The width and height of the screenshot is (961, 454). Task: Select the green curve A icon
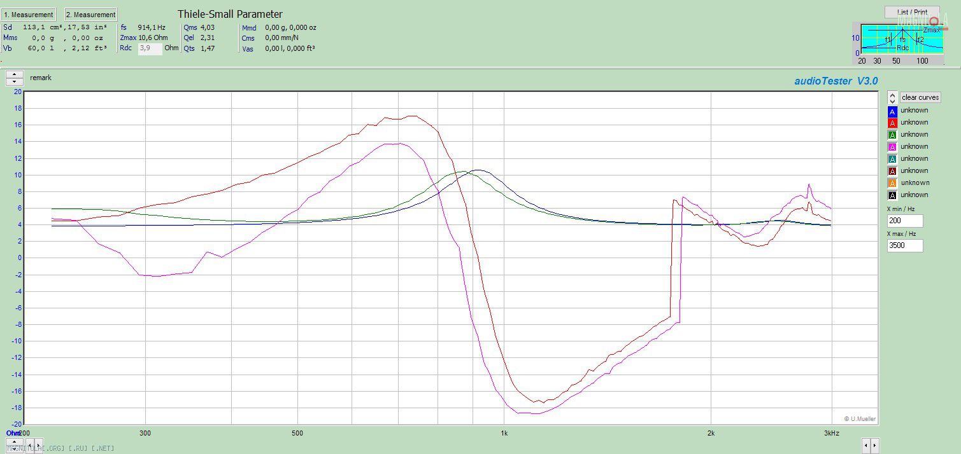[892, 135]
